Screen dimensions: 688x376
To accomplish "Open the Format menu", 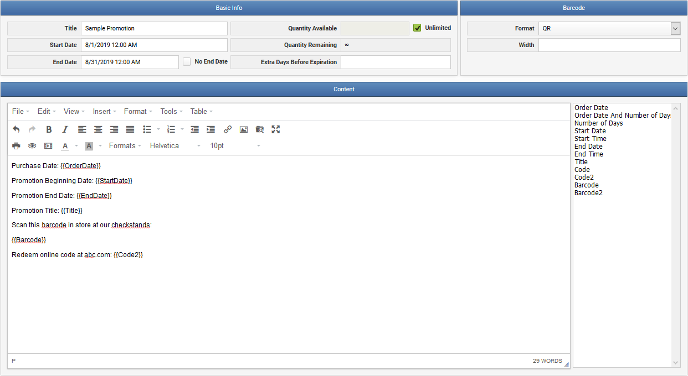I will click(138, 111).
